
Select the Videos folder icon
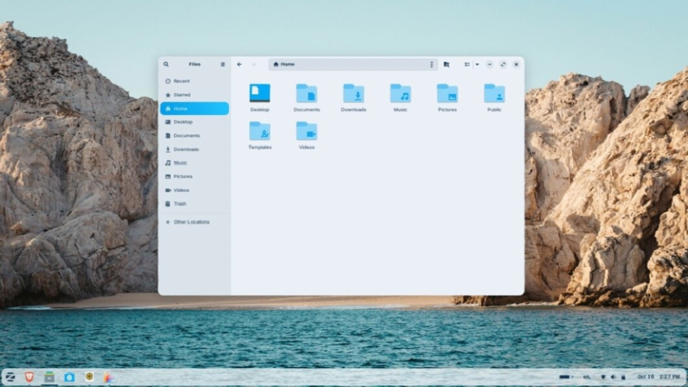(x=306, y=132)
